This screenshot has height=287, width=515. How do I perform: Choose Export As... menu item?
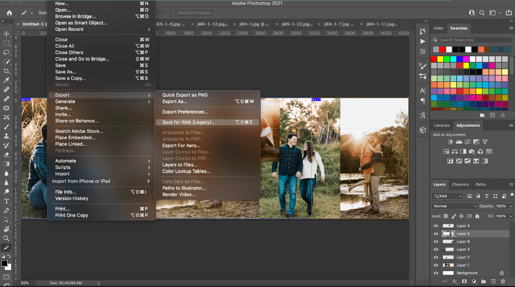click(x=207, y=102)
